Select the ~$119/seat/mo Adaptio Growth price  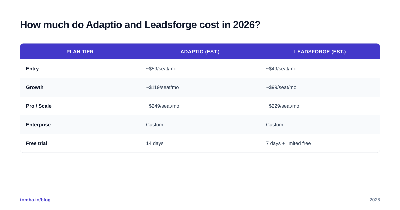click(x=162, y=87)
